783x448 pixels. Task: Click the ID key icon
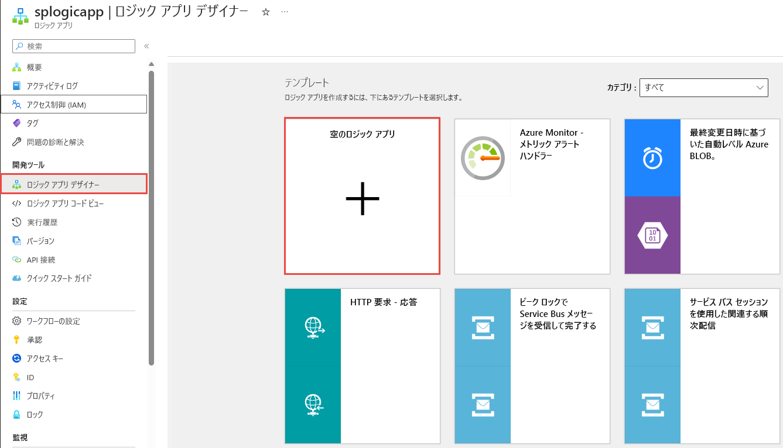point(17,377)
